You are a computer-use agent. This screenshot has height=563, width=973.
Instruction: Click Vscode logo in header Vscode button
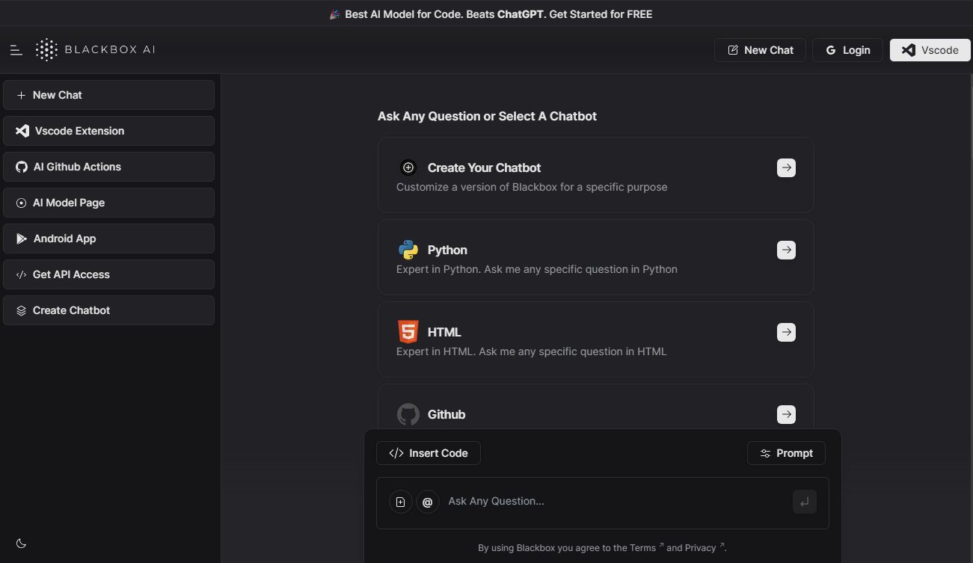908,50
